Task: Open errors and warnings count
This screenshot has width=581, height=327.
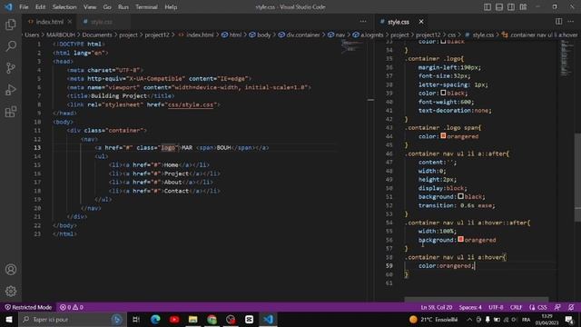Action: click(x=72, y=307)
